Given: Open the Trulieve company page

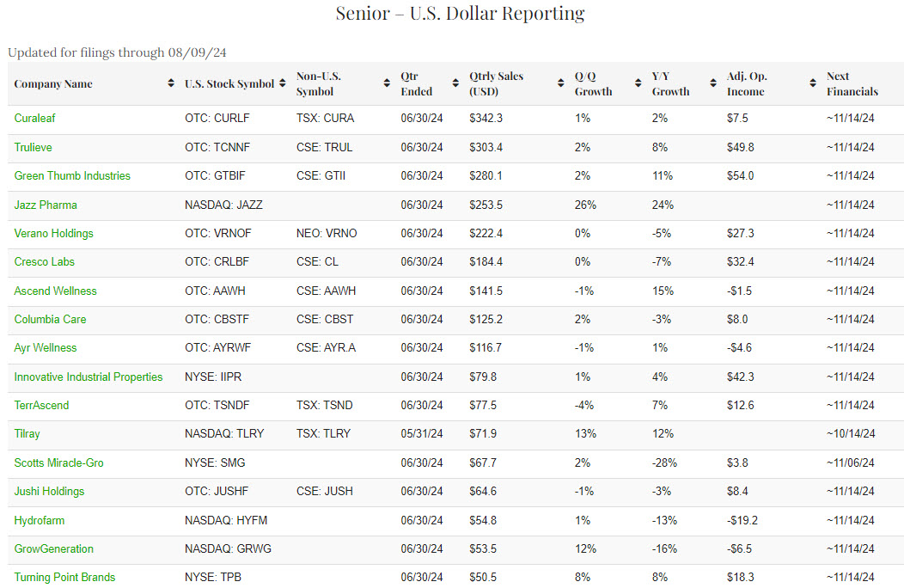Looking at the screenshot, I should point(33,147).
